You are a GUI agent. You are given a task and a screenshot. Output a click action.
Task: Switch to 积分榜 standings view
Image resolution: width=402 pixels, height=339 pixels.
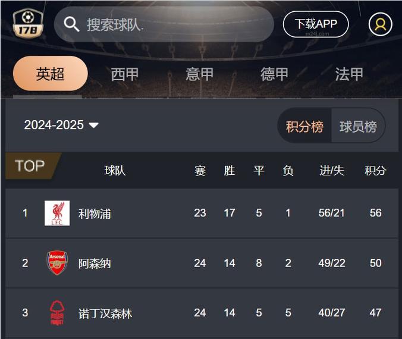click(304, 126)
